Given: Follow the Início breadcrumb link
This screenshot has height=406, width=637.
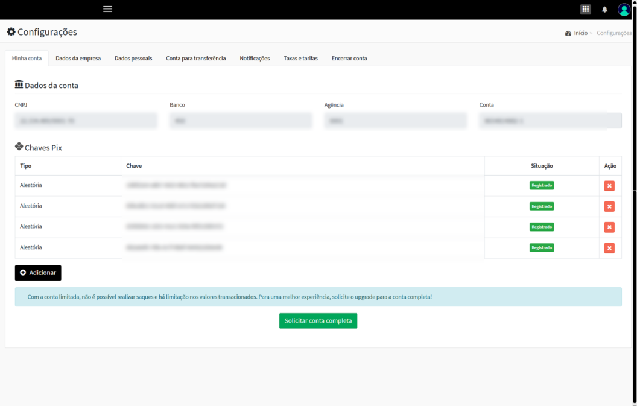Looking at the screenshot, I should (580, 33).
